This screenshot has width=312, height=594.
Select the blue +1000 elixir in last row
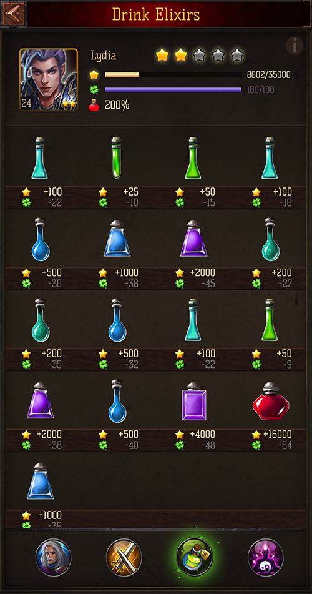coord(40,481)
